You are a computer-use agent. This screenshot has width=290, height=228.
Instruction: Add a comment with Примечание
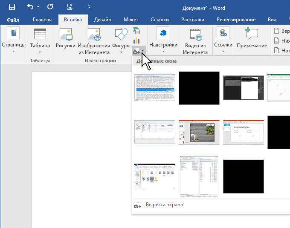252,38
